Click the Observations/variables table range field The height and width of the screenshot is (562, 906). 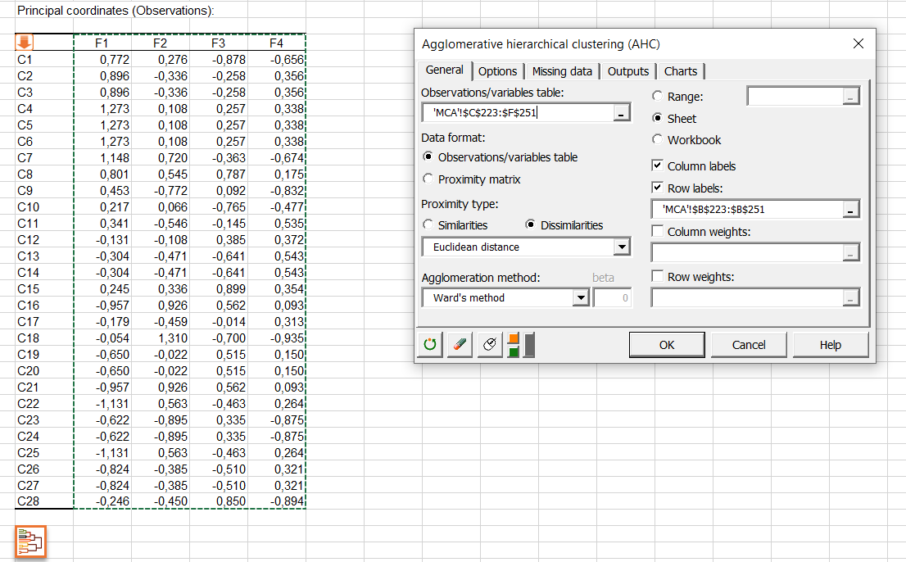516,114
